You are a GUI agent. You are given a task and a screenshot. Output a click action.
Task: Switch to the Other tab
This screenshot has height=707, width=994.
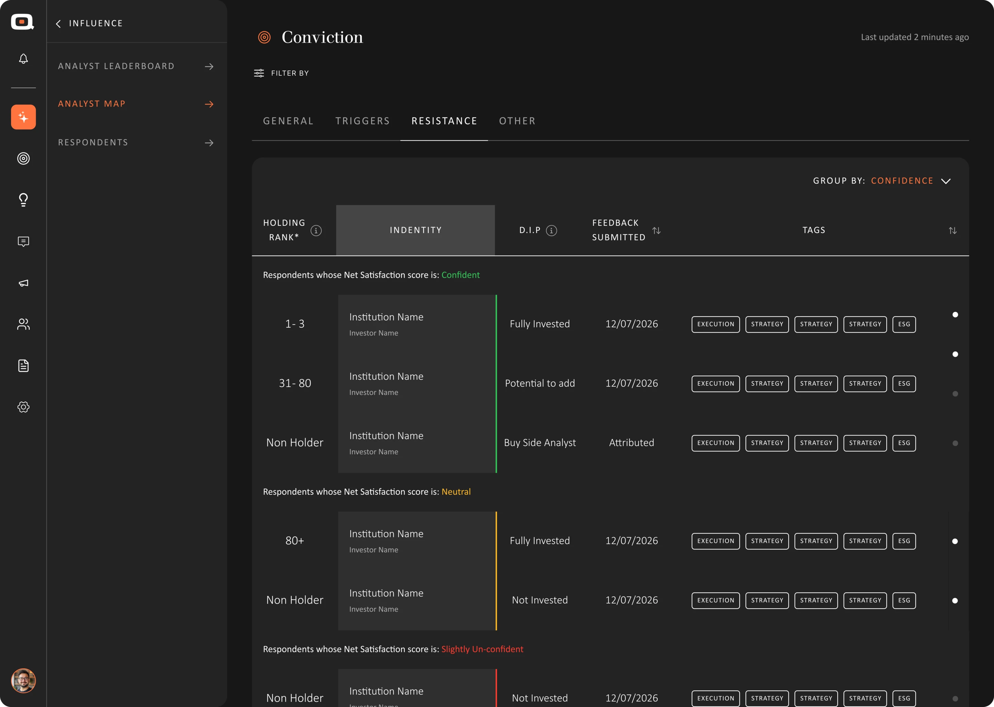click(x=517, y=121)
